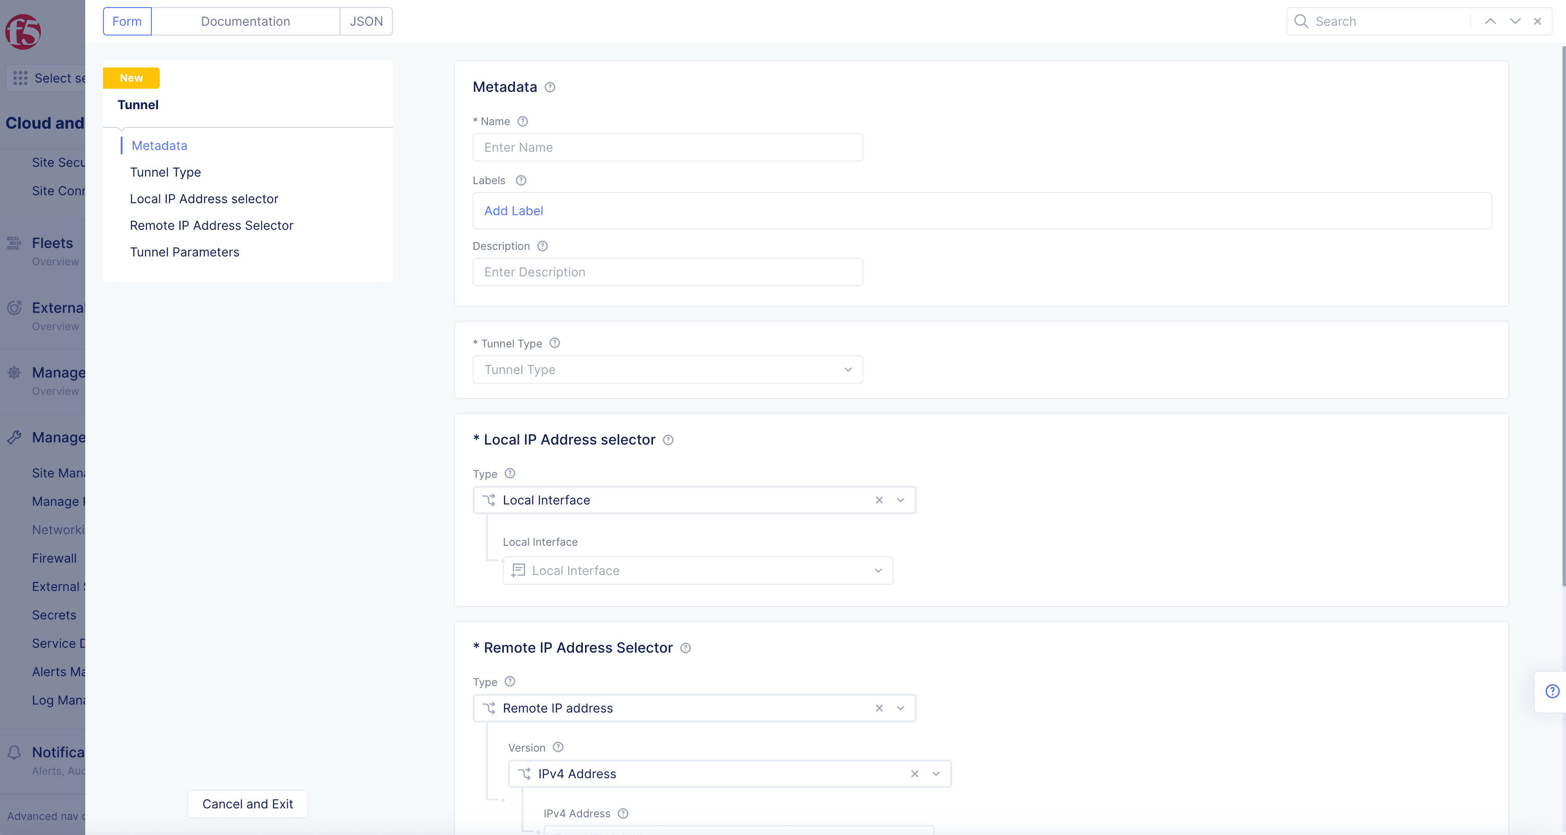
Task: Expand the nested Local Interface dropdown
Action: pyautogui.click(x=697, y=570)
